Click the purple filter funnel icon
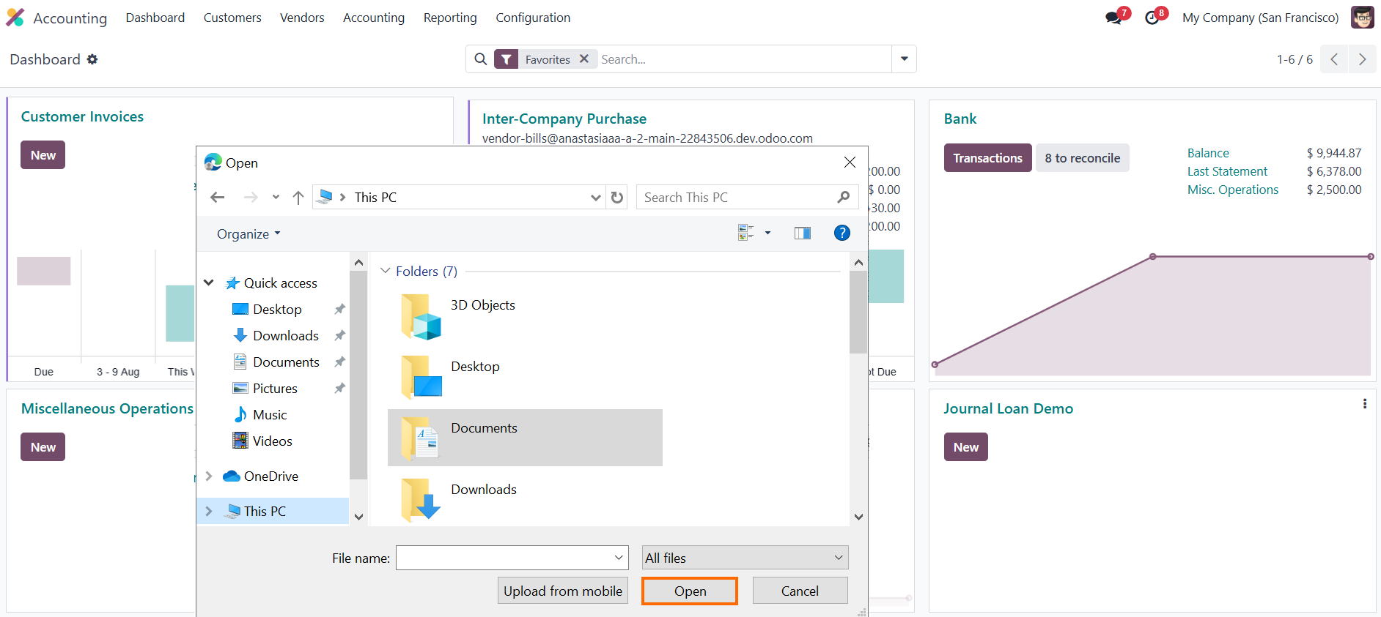 [x=507, y=59]
